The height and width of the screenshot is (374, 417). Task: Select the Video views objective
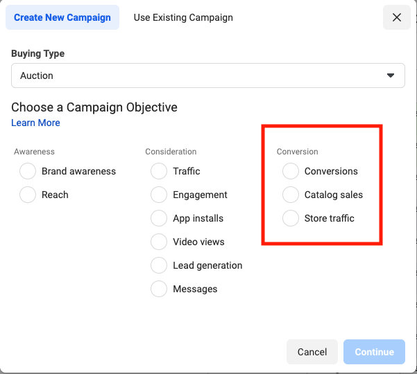click(159, 242)
